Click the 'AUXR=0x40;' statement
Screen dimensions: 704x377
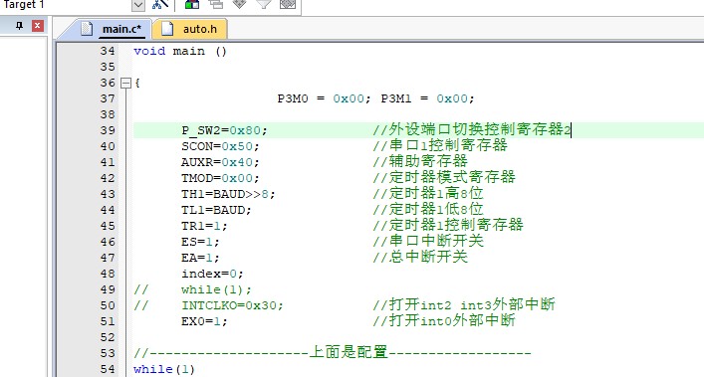point(220,162)
